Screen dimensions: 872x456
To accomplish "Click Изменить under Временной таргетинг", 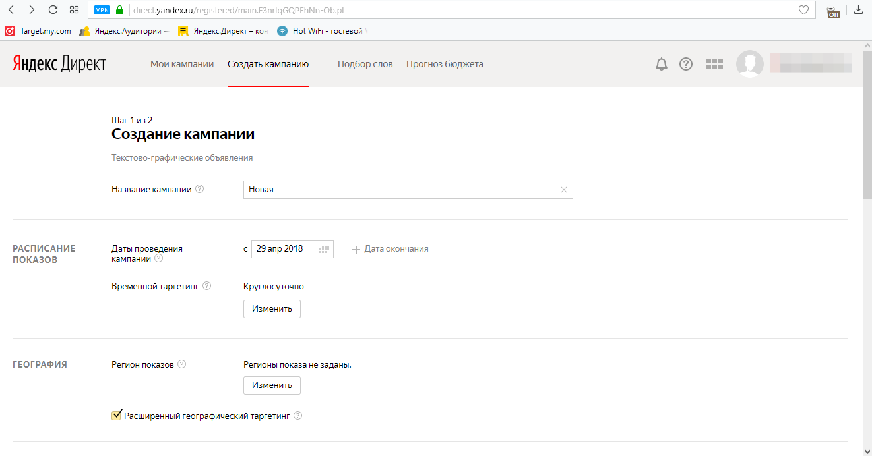I will pyautogui.click(x=272, y=309).
